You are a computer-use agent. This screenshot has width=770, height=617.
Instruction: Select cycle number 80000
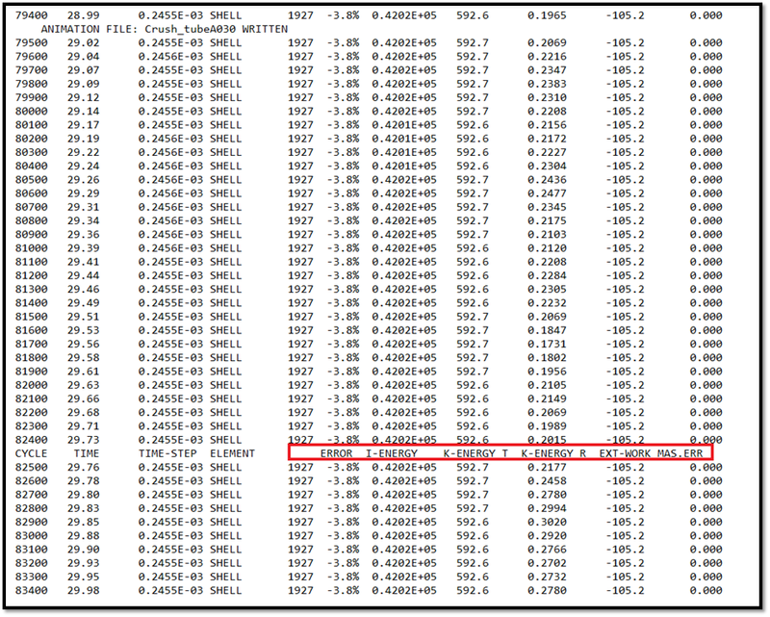(x=31, y=112)
